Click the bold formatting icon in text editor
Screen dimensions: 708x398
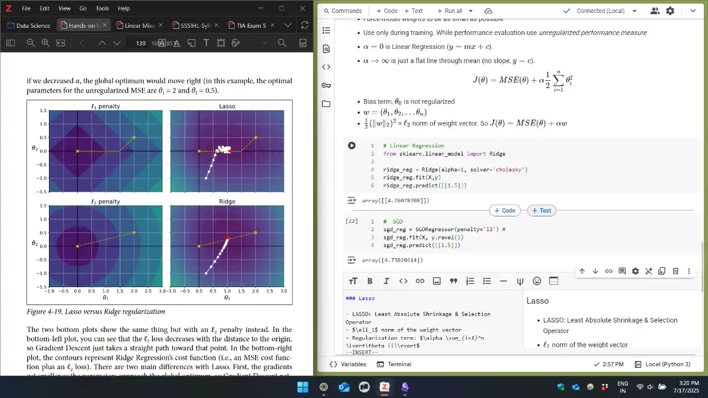[370, 281]
